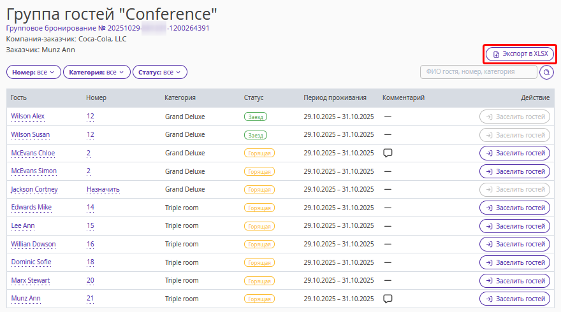Open guest Wilson Alex profile link
This screenshot has height=312, width=561.
tap(28, 117)
